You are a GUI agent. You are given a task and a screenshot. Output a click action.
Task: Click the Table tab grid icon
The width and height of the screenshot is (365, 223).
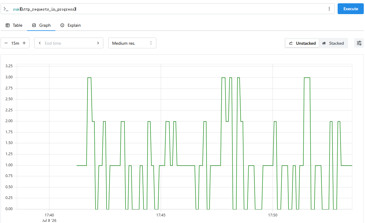tap(8, 25)
